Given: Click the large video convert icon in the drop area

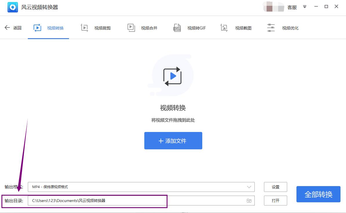Looking at the screenshot, I should [x=172, y=76].
